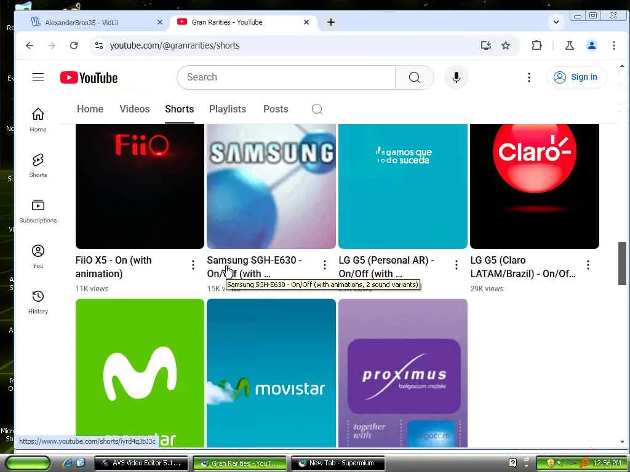
Task: View site information icon in address bar
Action: [x=99, y=45]
